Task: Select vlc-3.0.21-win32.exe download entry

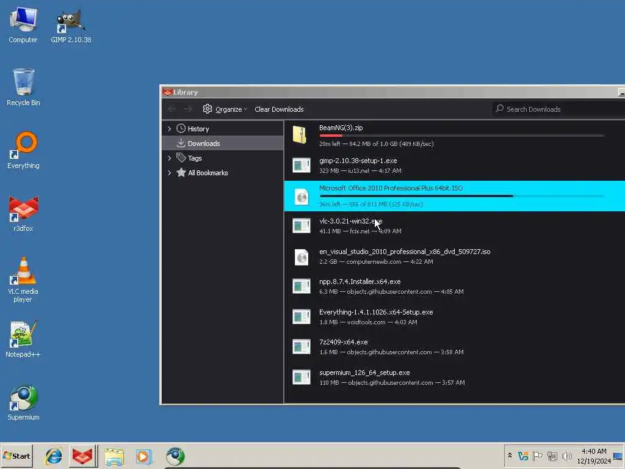Action: pos(454,226)
